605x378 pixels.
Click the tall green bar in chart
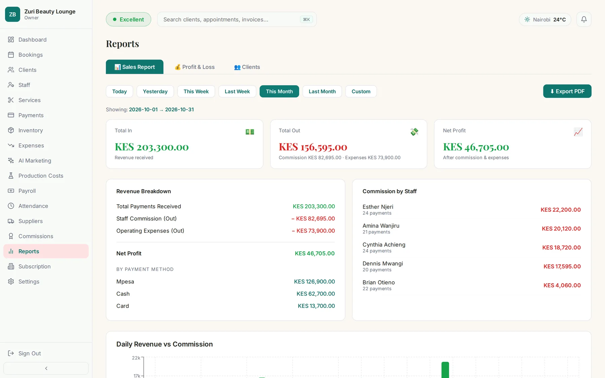coord(445,370)
